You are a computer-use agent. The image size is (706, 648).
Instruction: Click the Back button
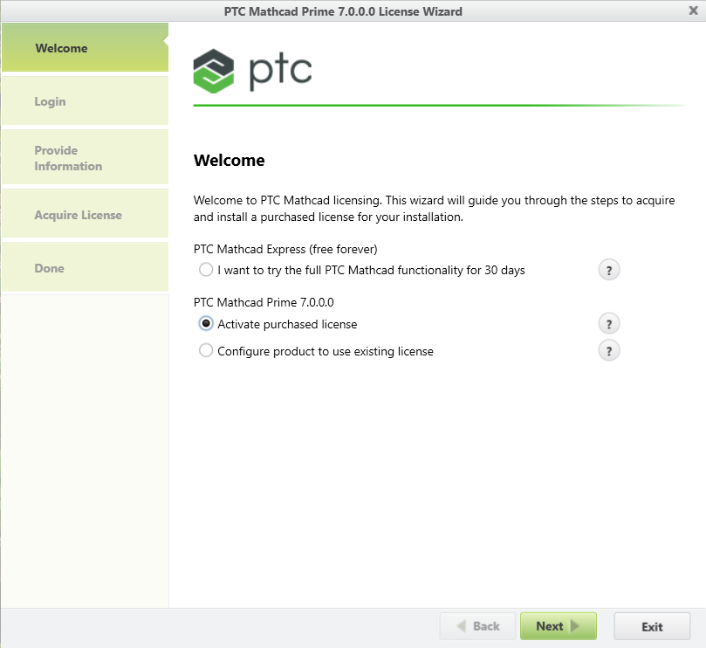tap(476, 626)
